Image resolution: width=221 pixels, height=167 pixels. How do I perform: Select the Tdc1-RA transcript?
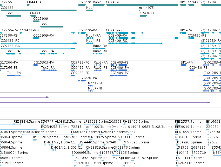pos(14,54)
